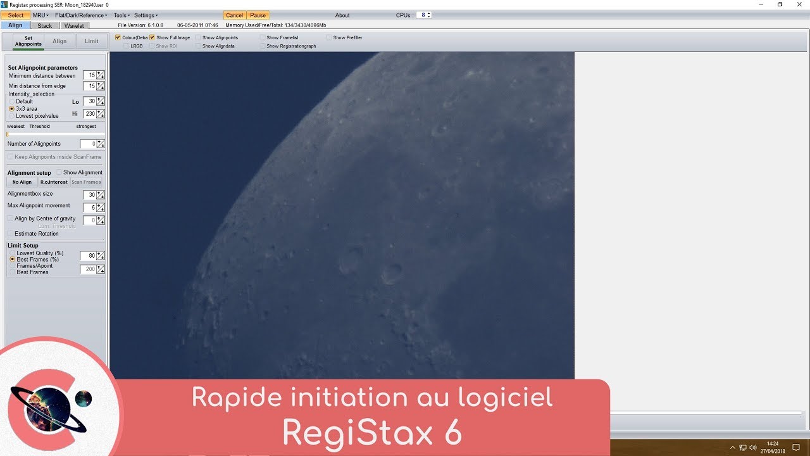Open the Settings dropdown menu
810x456 pixels.
146,15
